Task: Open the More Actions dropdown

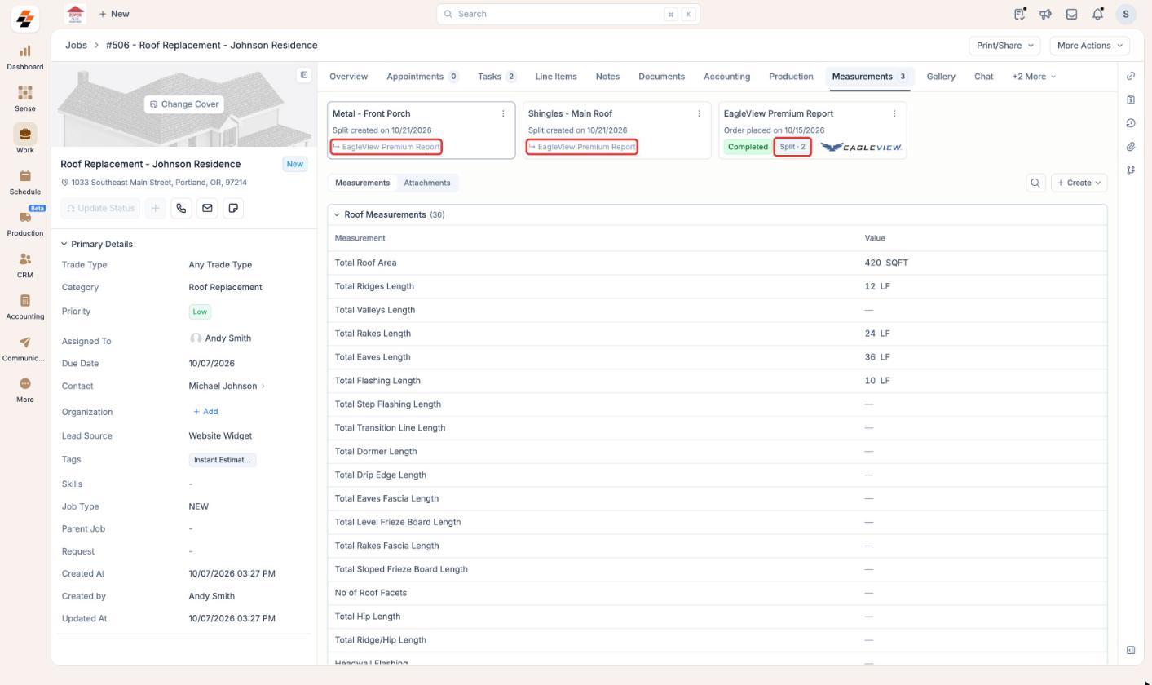Action: (x=1089, y=46)
